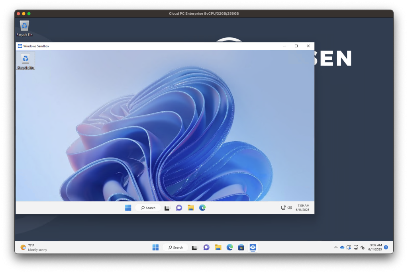Open notification badge beside host clock

coord(386,247)
